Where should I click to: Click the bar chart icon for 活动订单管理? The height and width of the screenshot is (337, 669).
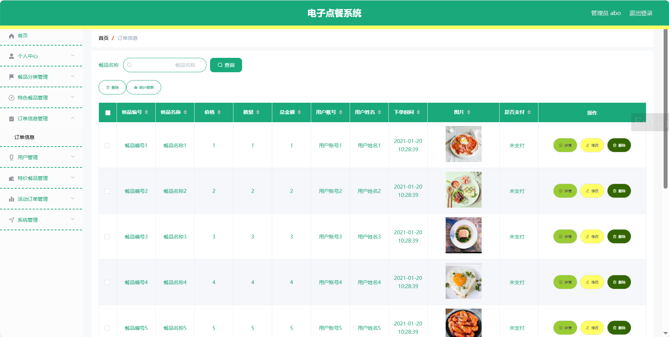(12, 199)
